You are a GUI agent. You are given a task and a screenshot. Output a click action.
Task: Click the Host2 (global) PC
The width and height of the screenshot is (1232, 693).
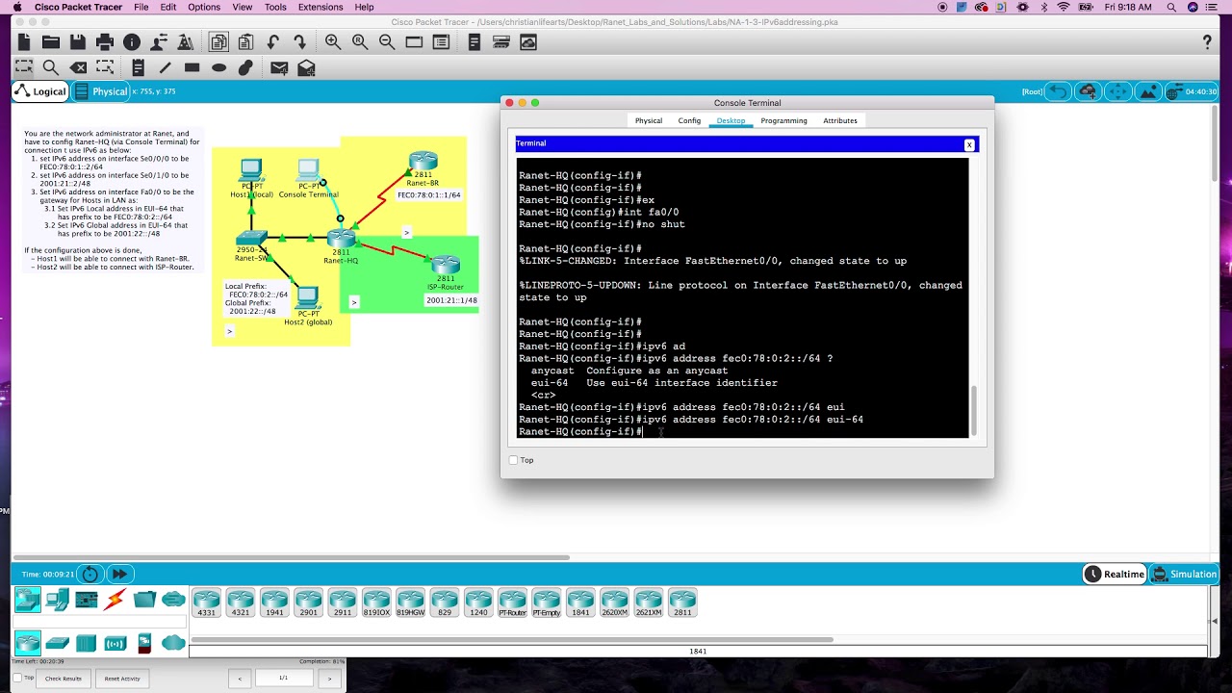(x=308, y=299)
